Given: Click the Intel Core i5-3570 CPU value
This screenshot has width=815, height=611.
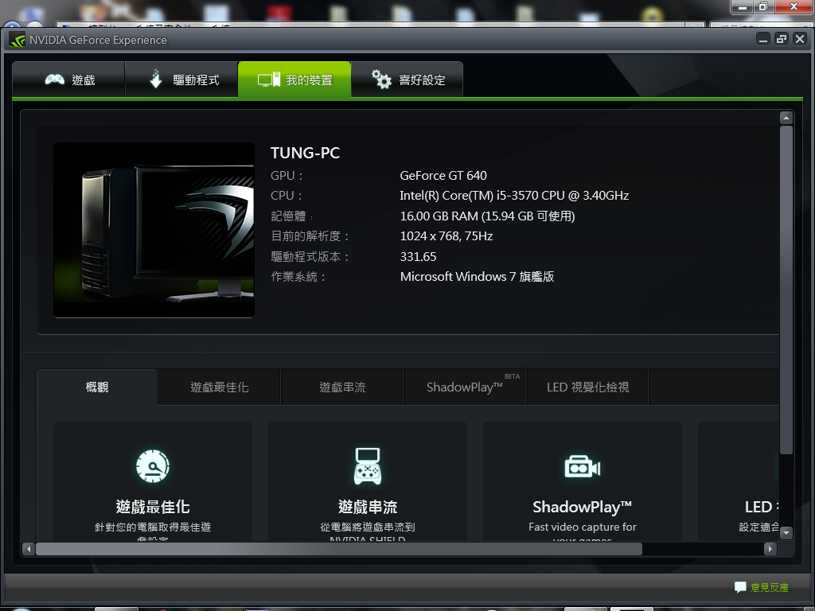Looking at the screenshot, I should pyautogui.click(x=514, y=196).
